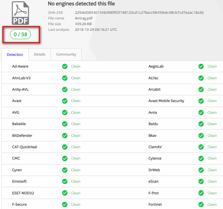Click the clean status icon for Avast
The image size is (223, 209).
click(x=65, y=101)
